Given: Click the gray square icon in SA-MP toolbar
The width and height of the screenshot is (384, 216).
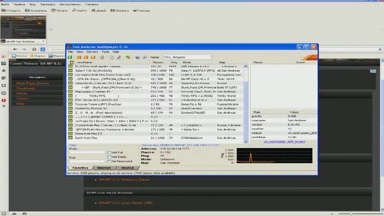Looking at the screenshot, I should point(102,58).
